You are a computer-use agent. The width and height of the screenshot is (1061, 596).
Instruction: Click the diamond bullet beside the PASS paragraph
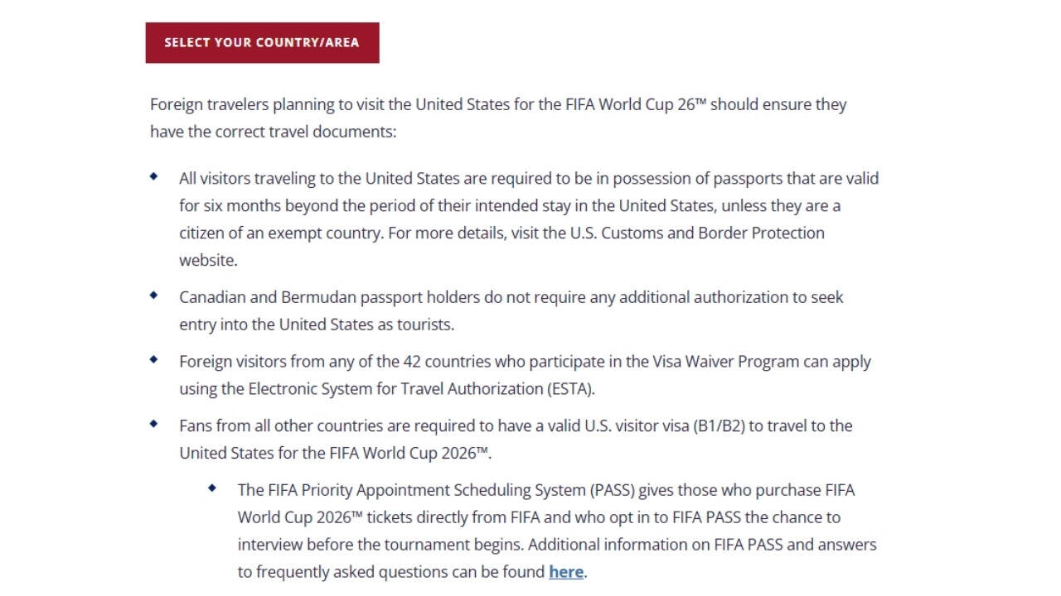212,487
